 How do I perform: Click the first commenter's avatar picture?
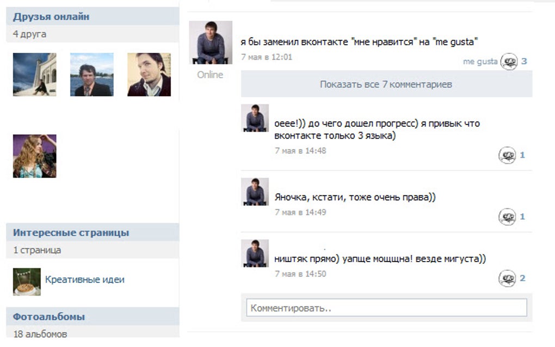point(254,119)
